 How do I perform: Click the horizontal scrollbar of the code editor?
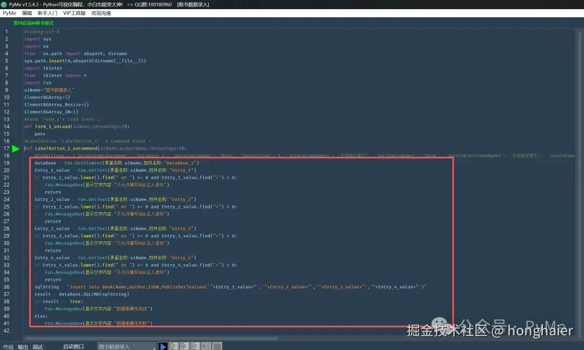point(151,339)
